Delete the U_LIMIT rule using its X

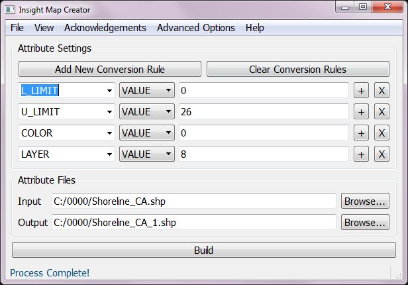click(x=382, y=112)
